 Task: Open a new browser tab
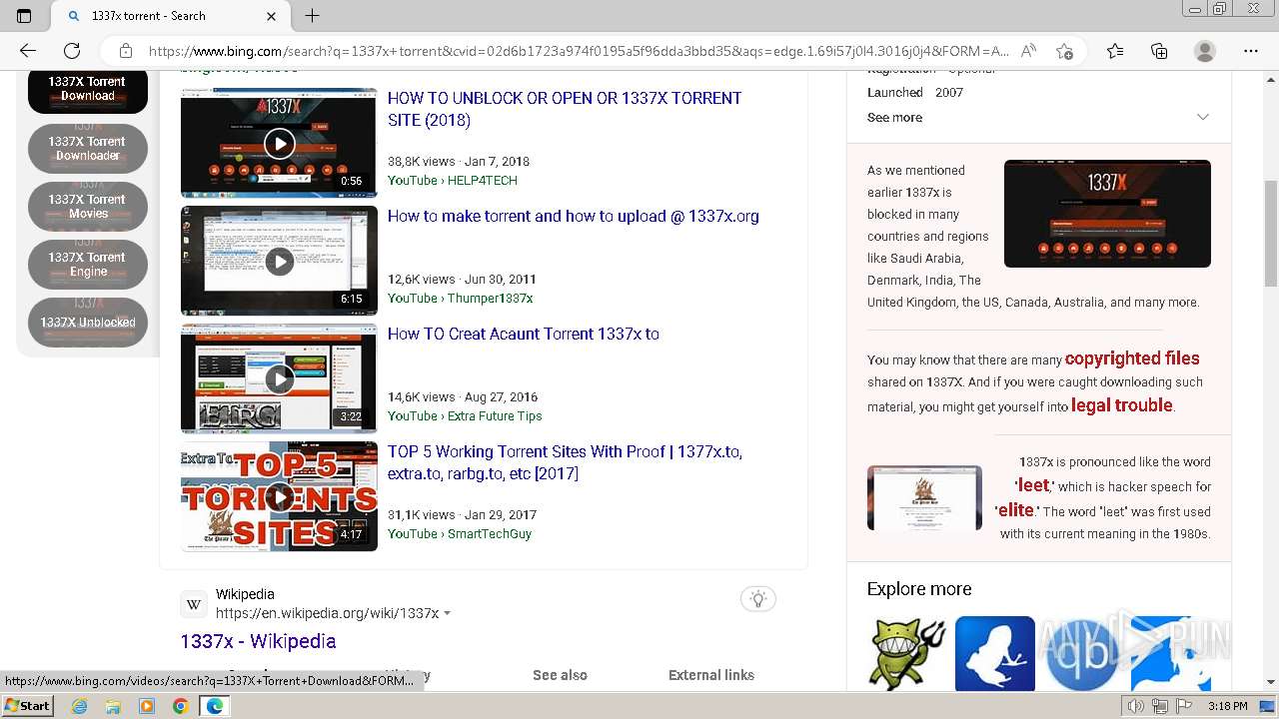point(312,16)
